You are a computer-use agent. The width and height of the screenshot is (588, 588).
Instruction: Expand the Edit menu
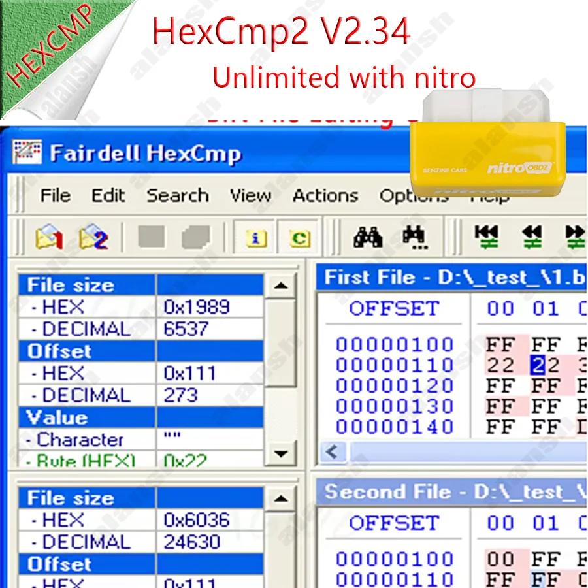pyautogui.click(x=108, y=195)
